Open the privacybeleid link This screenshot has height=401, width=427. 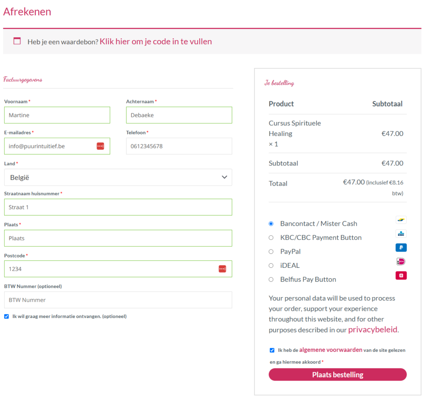coord(372,330)
